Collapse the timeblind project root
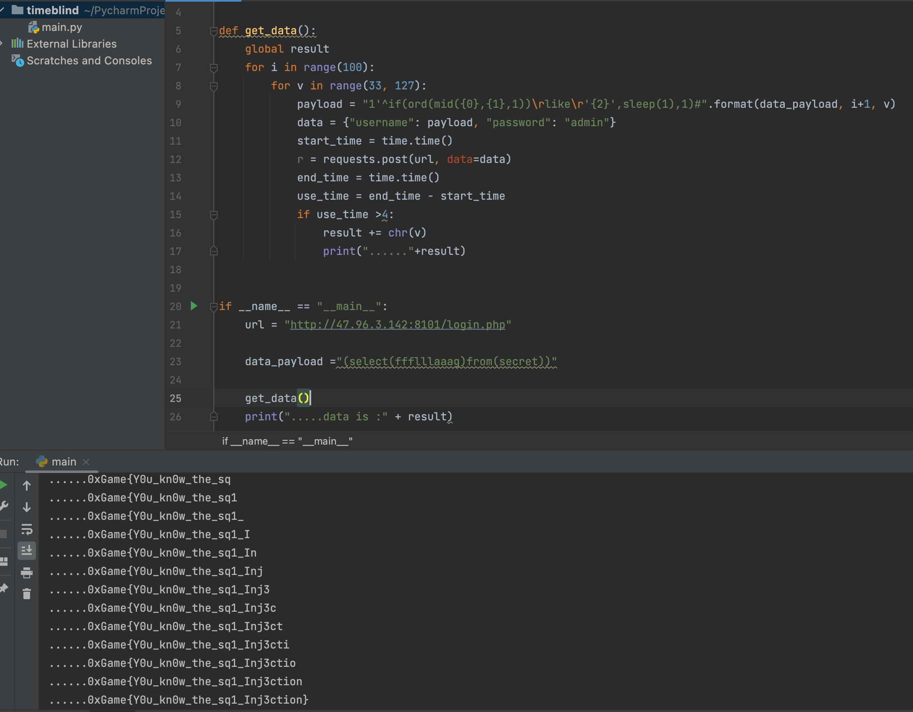This screenshot has height=712, width=913. tap(2, 10)
